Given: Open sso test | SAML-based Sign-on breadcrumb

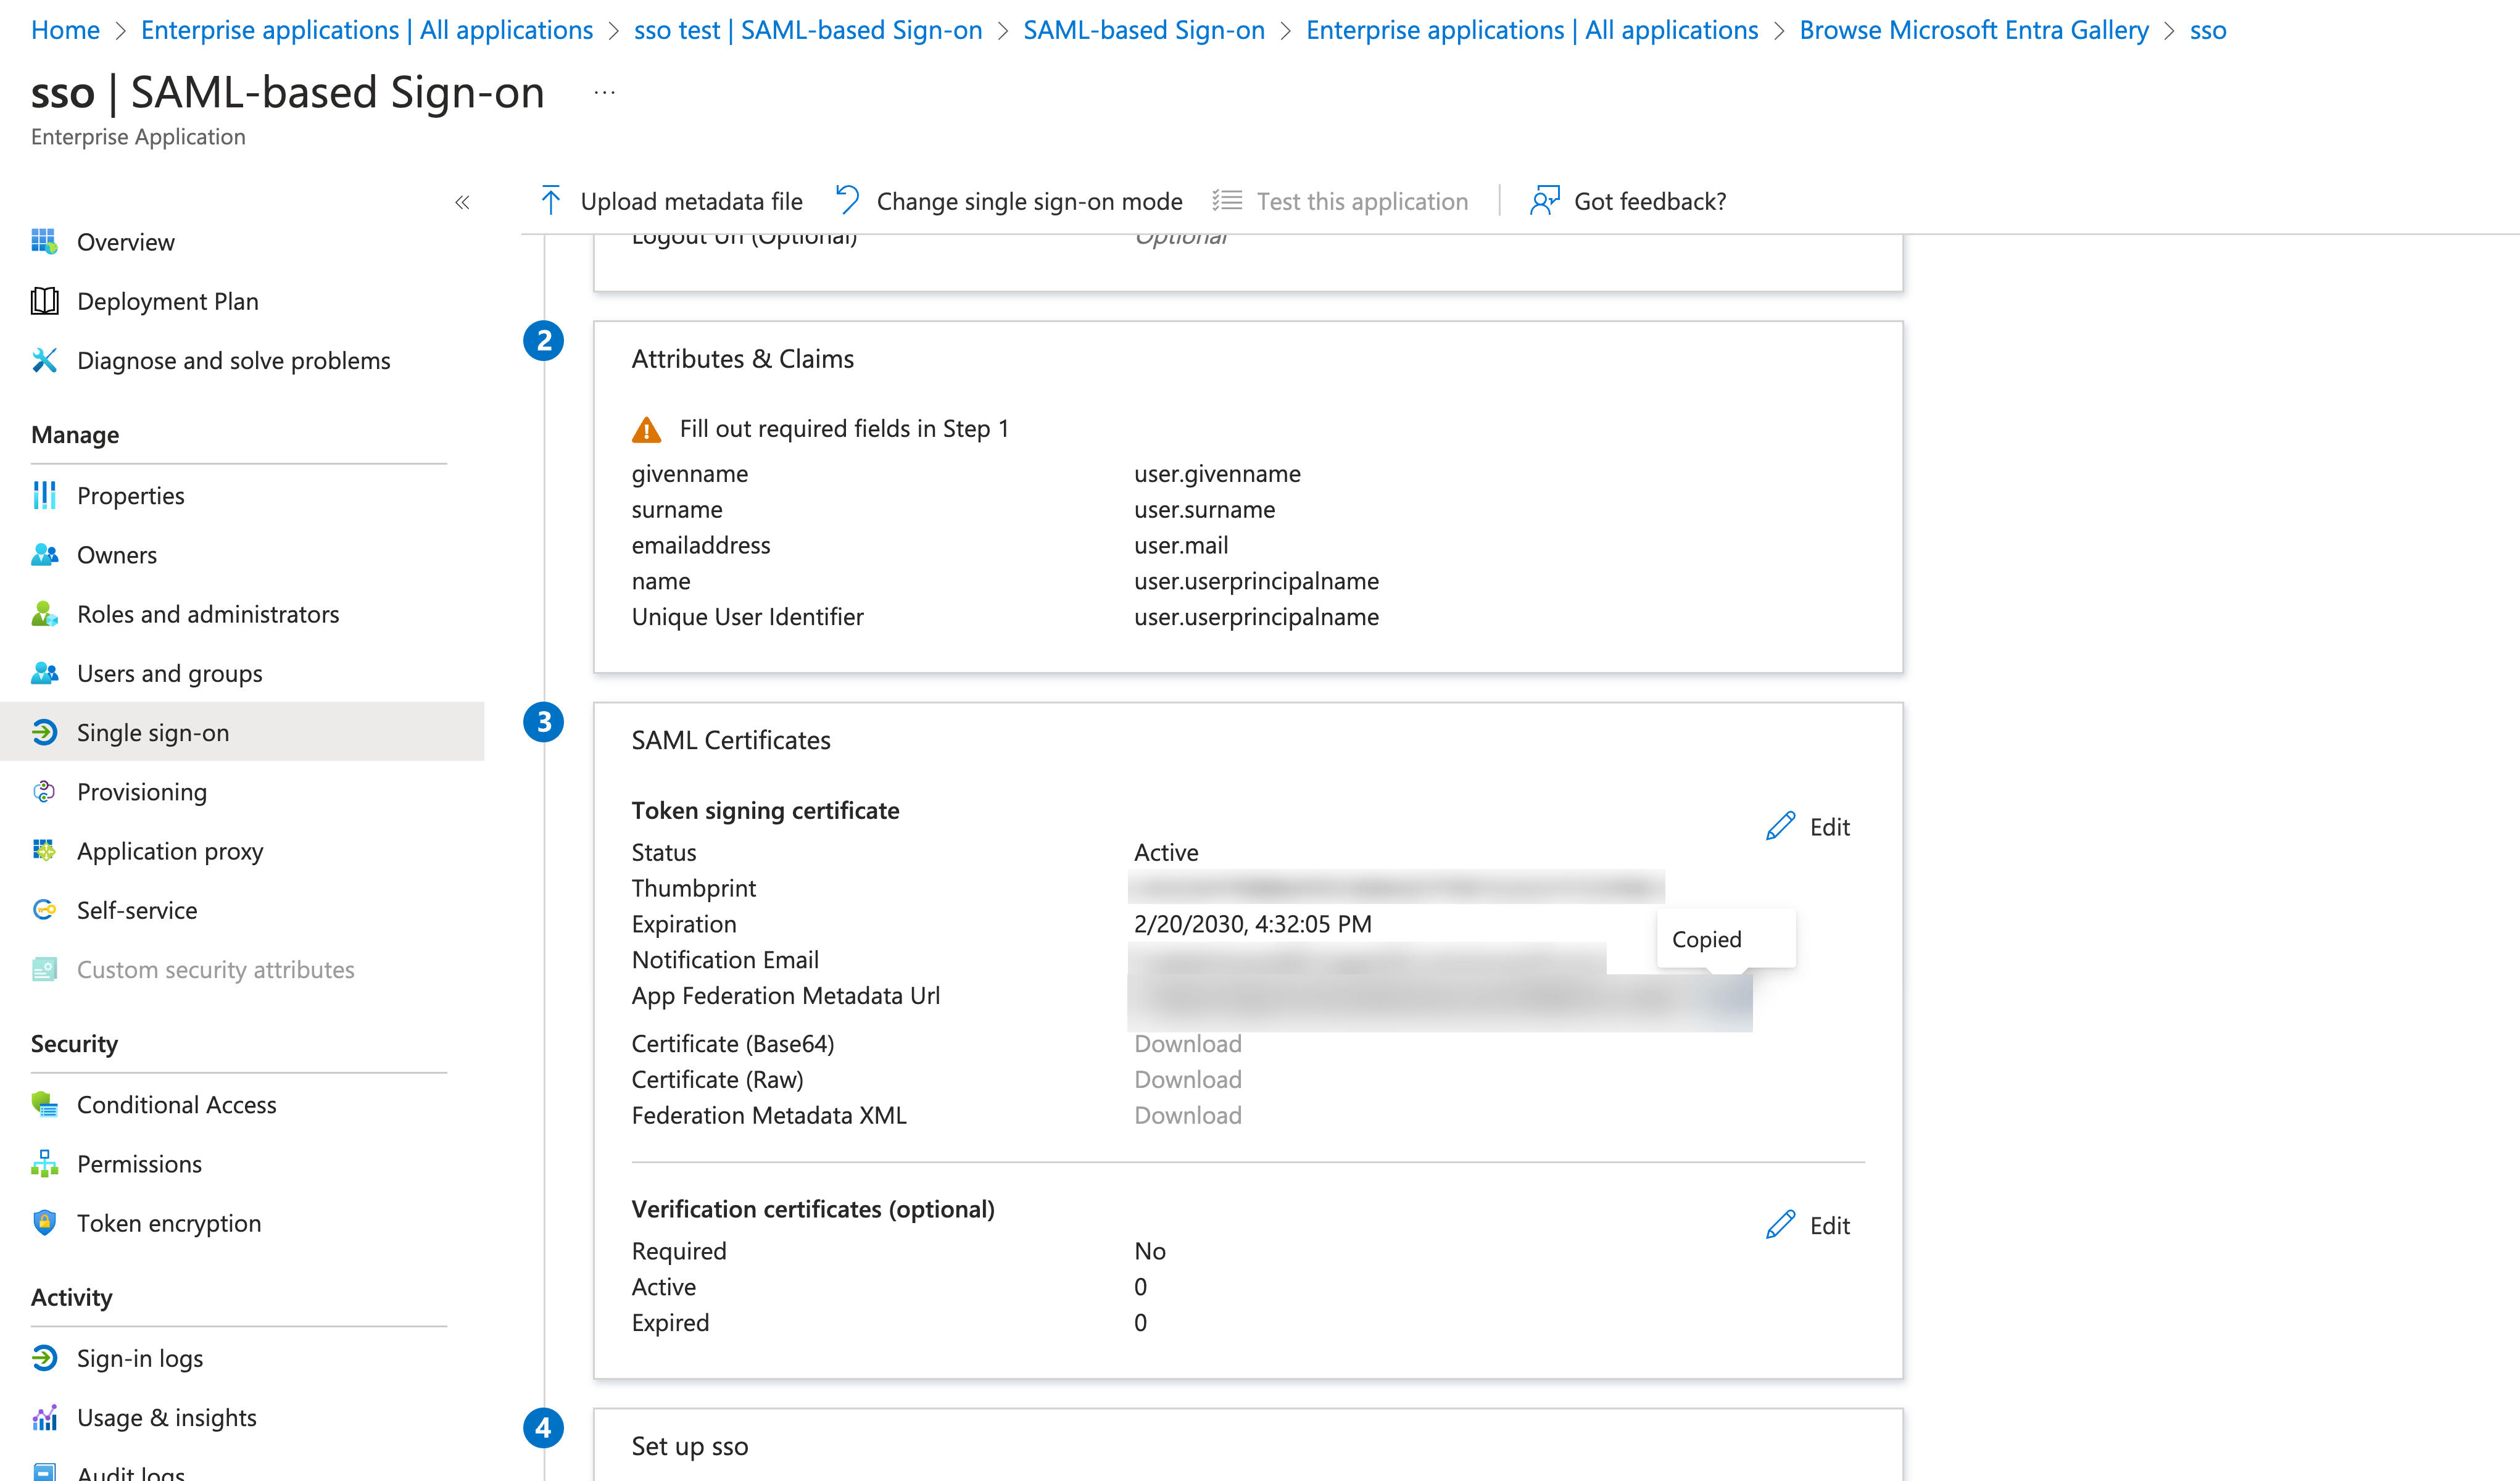Looking at the screenshot, I should tap(808, 30).
